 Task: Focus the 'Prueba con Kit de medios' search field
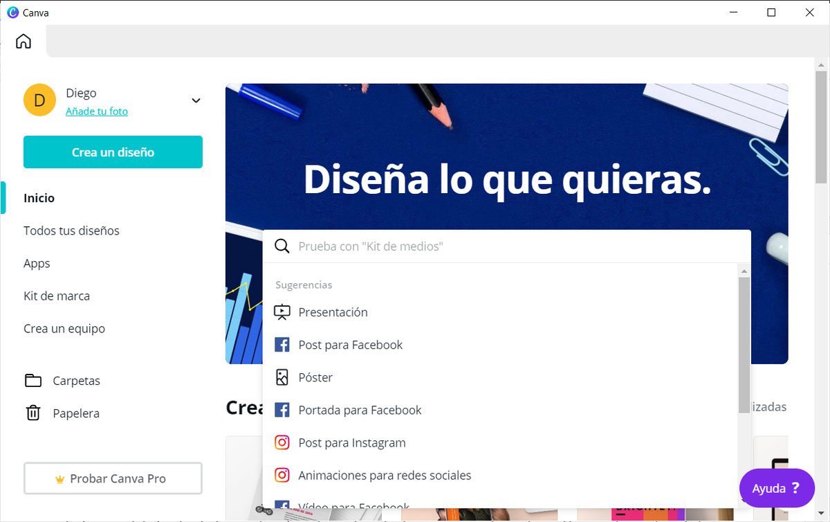pyautogui.click(x=506, y=246)
